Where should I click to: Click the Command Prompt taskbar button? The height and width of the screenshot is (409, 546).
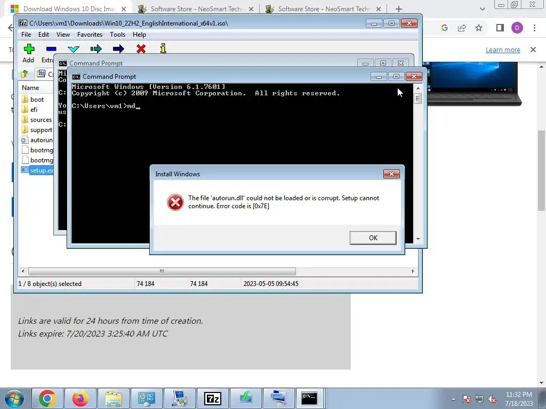[x=309, y=398]
